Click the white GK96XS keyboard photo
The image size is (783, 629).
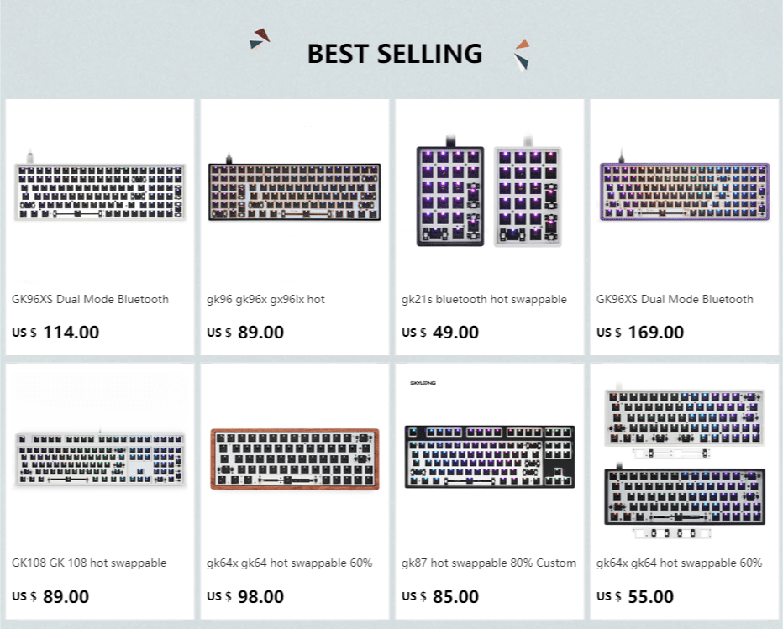point(99,191)
